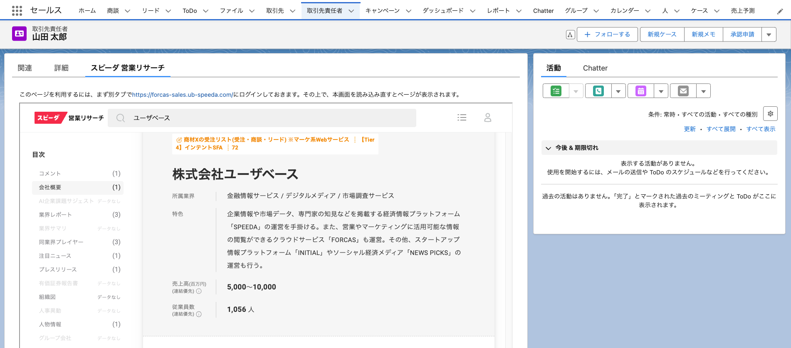Click the purple new event calendar icon
The height and width of the screenshot is (348, 791).
click(x=641, y=91)
